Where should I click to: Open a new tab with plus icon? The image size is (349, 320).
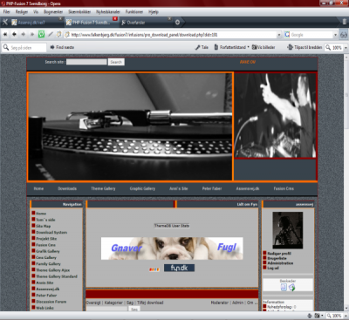coord(177,22)
